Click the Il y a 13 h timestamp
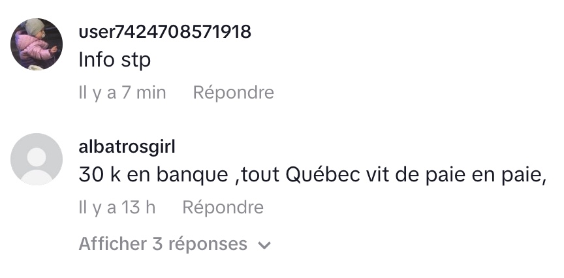The width and height of the screenshot is (564, 278). 117,208
